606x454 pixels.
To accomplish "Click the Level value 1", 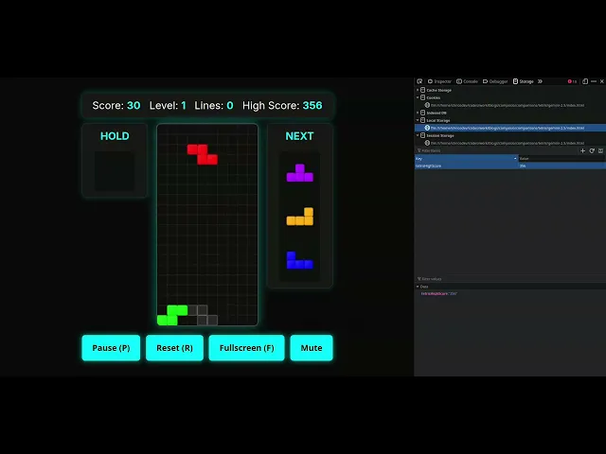I will click(x=184, y=105).
